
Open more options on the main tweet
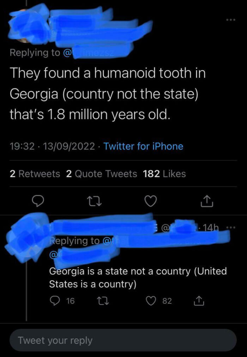(231, 20)
